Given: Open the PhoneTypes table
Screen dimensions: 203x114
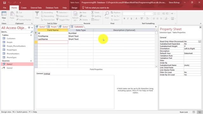Looking at the screenshot, I should click(11, 57).
